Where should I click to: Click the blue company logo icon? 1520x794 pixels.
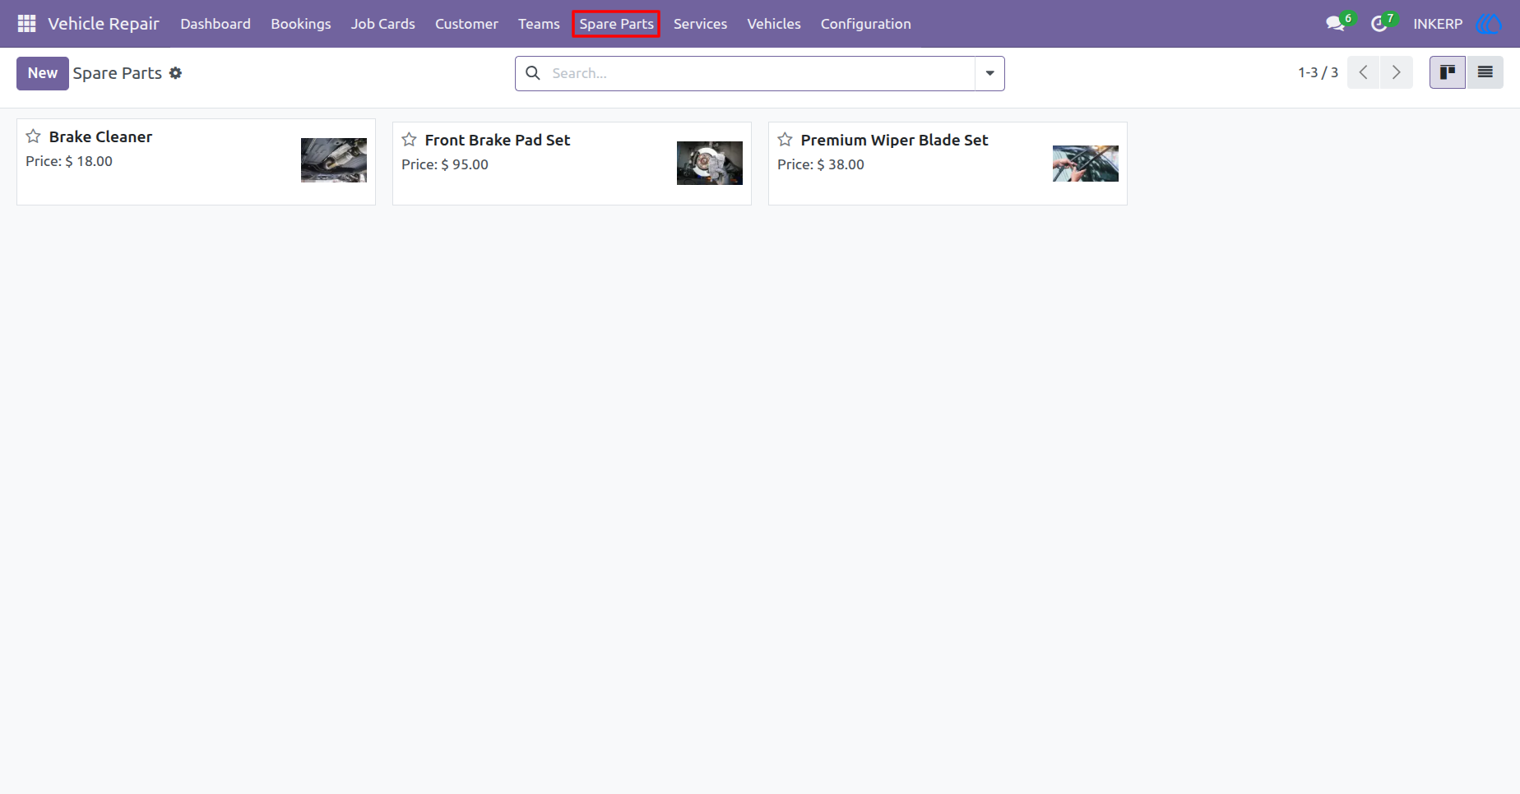[x=1489, y=24]
